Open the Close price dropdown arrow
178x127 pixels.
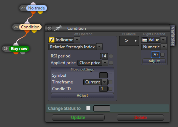(x=105, y=63)
